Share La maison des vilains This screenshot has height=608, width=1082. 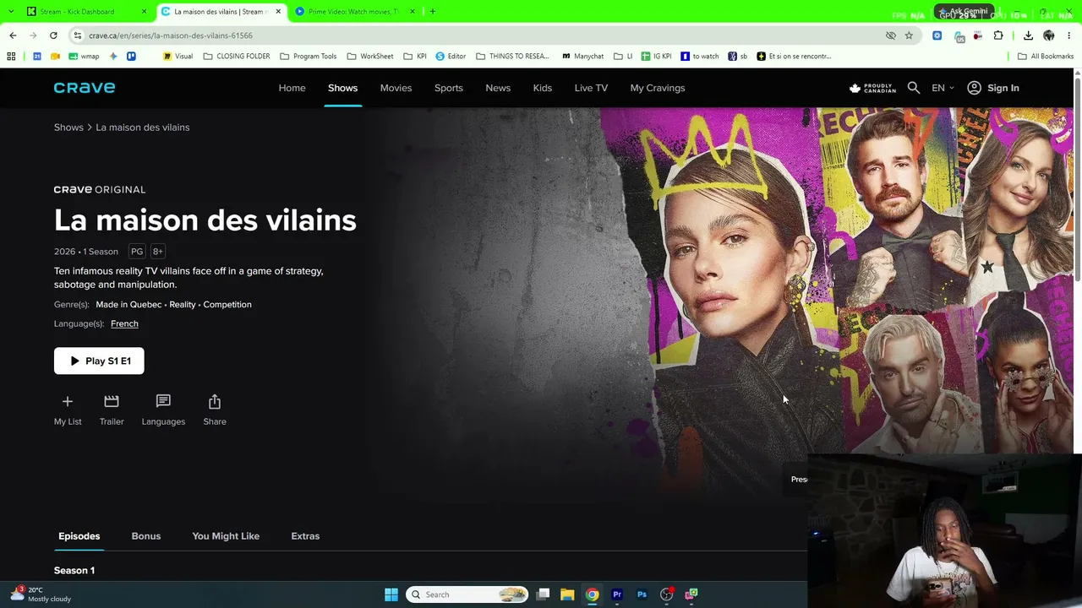(215, 410)
